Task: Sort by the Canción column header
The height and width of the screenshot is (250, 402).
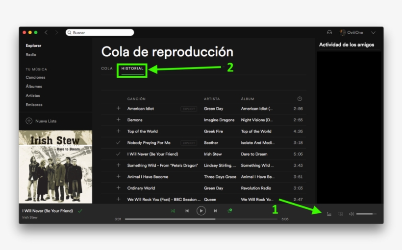Action: click(136, 99)
